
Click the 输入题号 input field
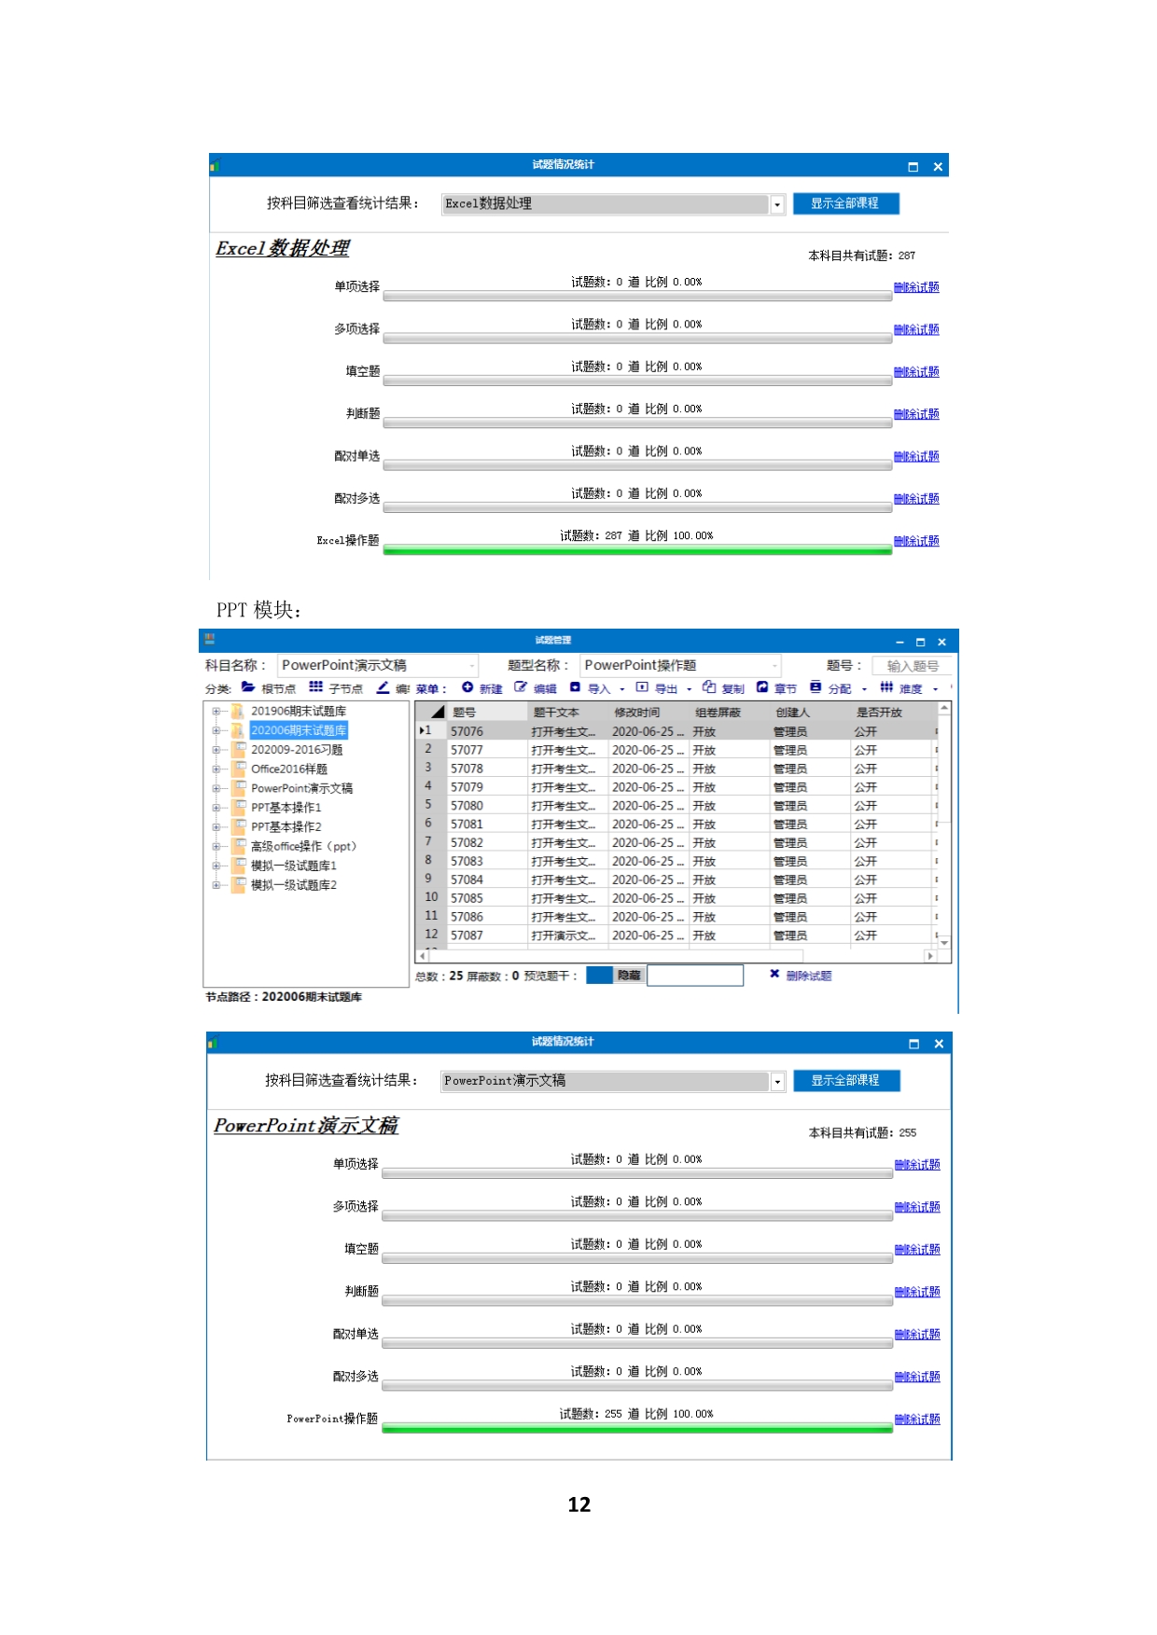911,666
